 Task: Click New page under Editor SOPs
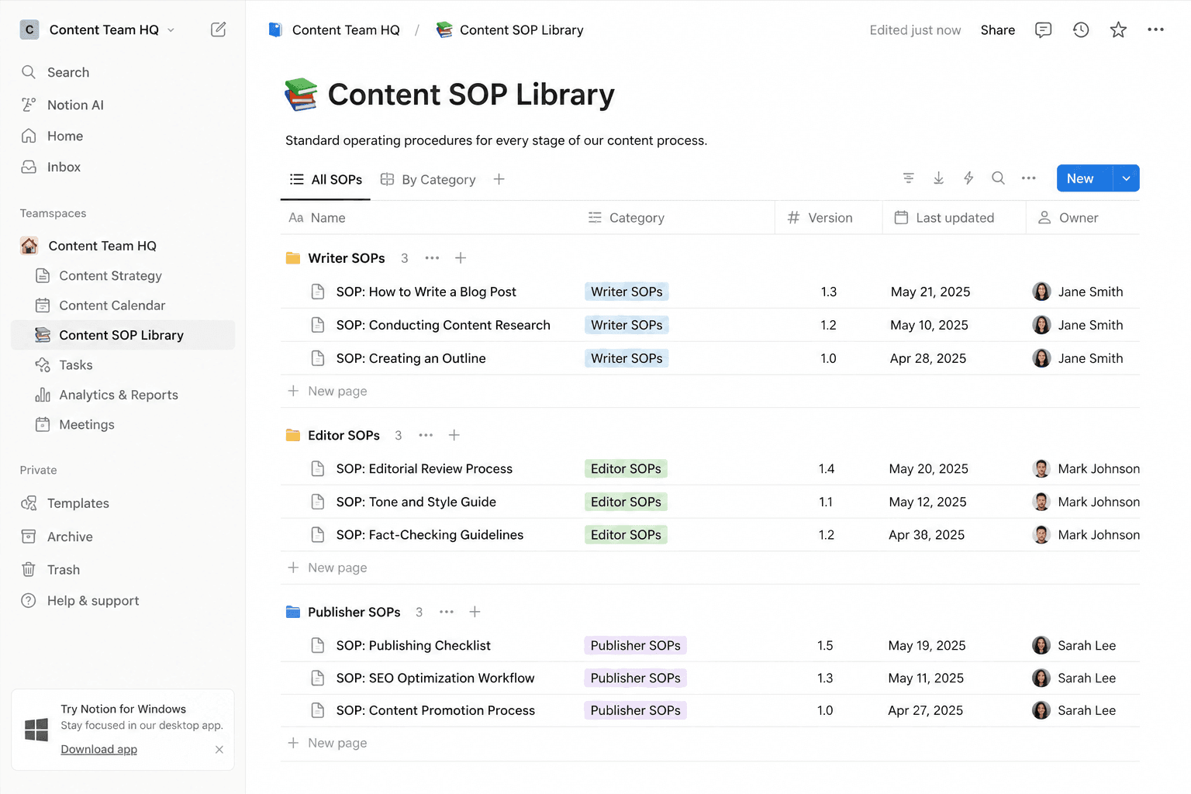(327, 568)
